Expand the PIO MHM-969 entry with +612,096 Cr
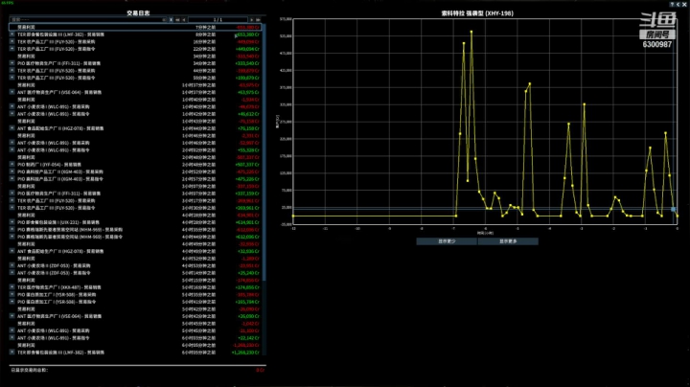The width and height of the screenshot is (690, 387). (12, 237)
